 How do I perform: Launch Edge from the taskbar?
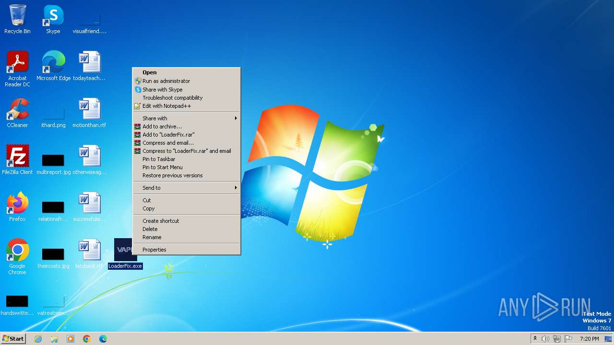(103, 339)
